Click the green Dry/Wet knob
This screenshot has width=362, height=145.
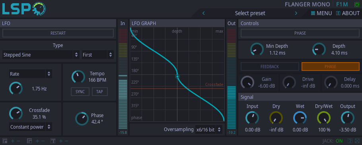(x=324, y=118)
